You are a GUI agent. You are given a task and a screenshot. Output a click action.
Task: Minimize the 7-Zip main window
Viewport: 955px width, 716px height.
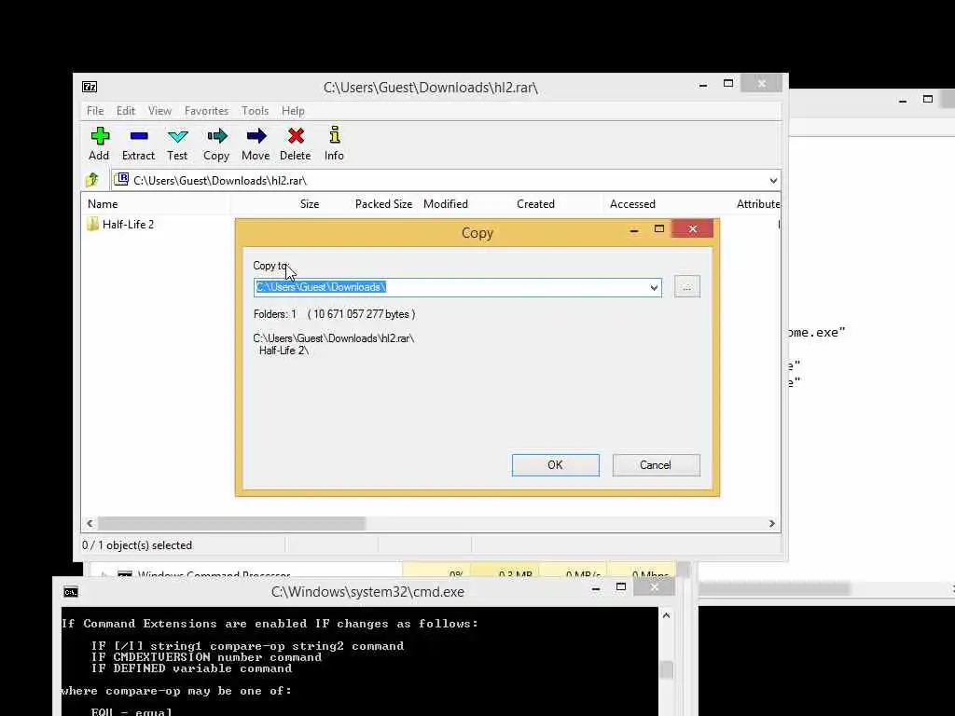(x=703, y=85)
